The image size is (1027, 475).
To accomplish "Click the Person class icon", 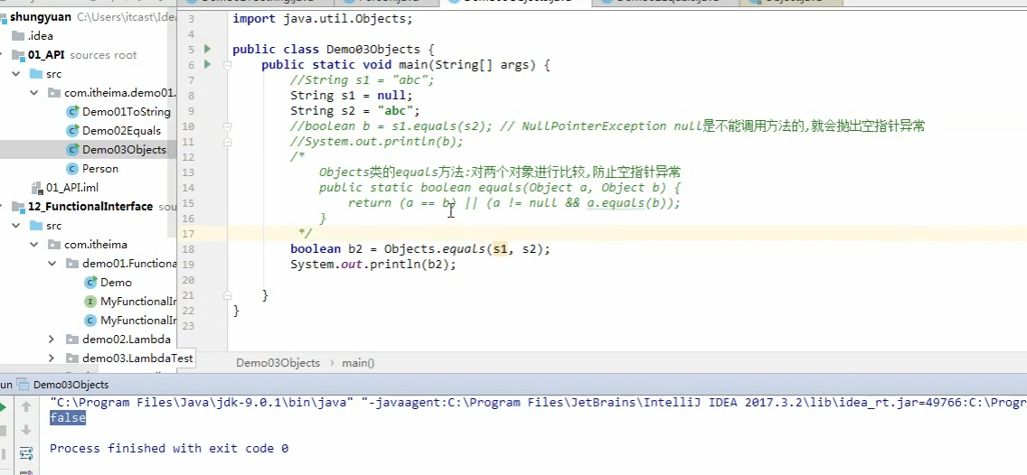I will pos(72,169).
